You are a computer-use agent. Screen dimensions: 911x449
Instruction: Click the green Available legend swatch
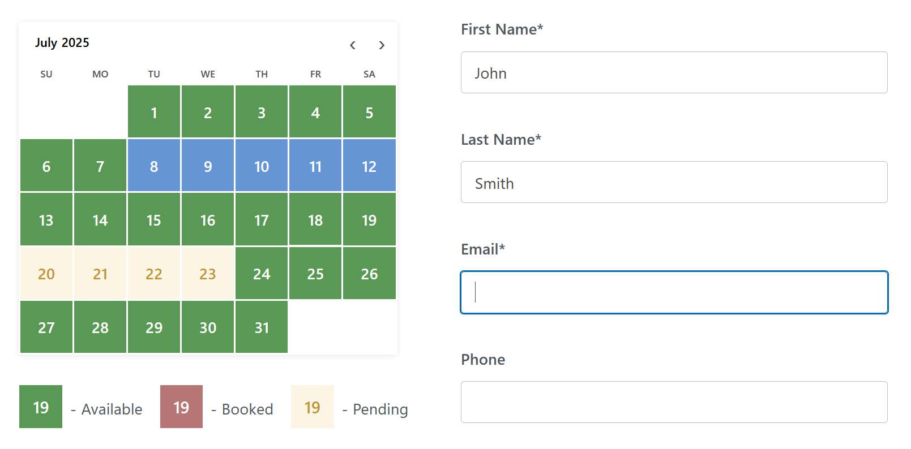tap(41, 407)
